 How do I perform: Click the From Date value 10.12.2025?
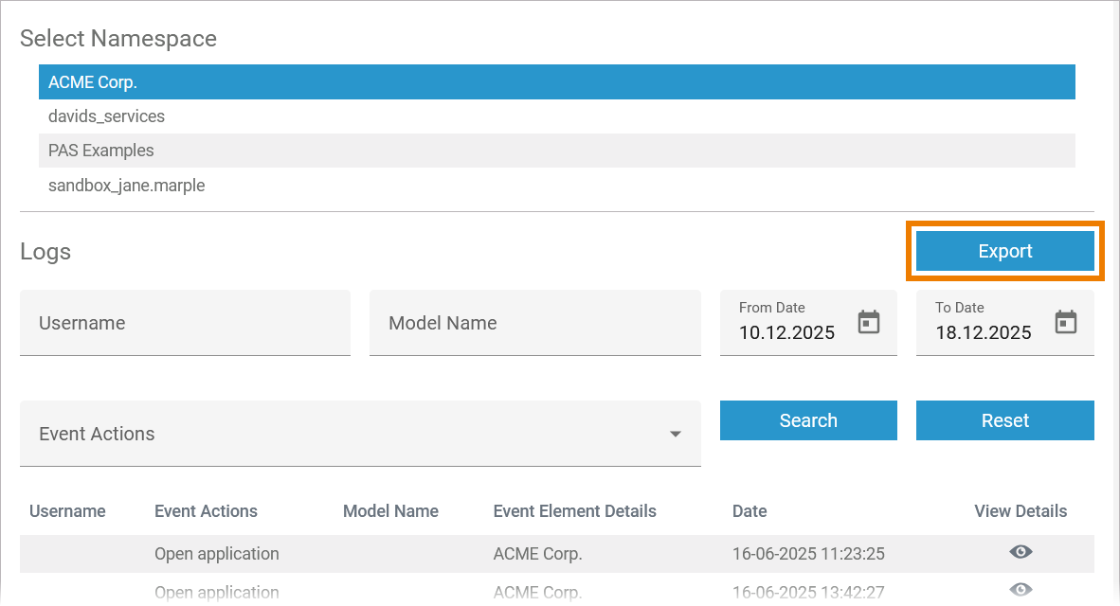787,332
